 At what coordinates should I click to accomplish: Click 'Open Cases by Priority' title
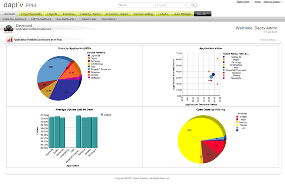point(210,110)
